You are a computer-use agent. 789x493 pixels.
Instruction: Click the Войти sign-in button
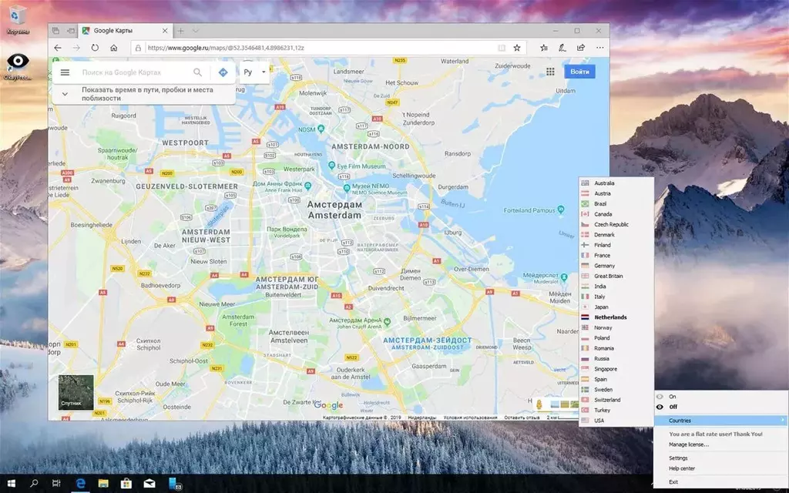click(x=579, y=72)
